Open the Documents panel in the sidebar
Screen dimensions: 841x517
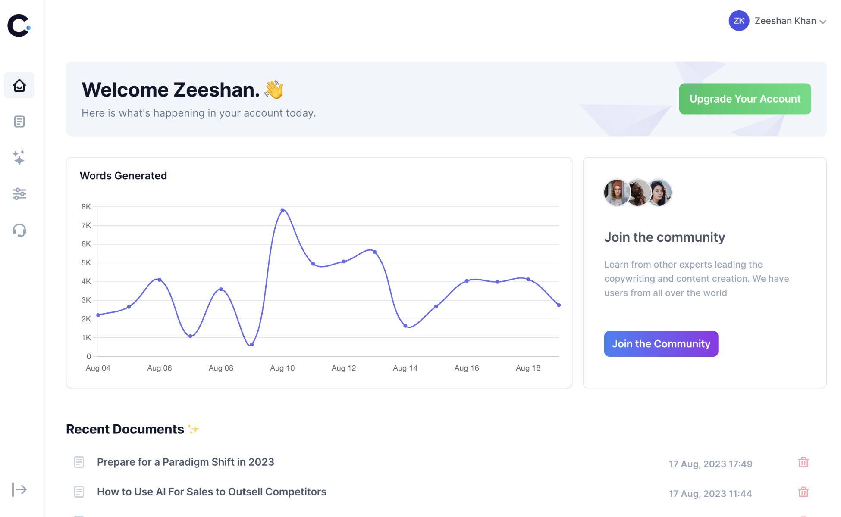pyautogui.click(x=19, y=121)
